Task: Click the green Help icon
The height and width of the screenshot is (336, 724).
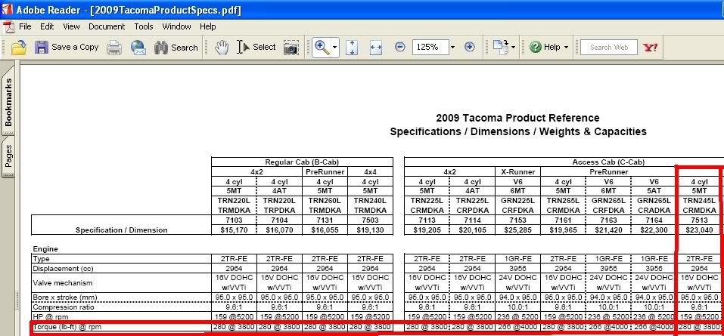Action: point(535,47)
